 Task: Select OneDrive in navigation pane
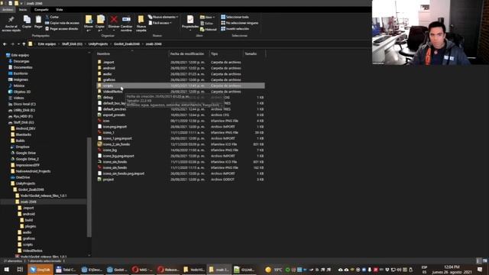23,177
